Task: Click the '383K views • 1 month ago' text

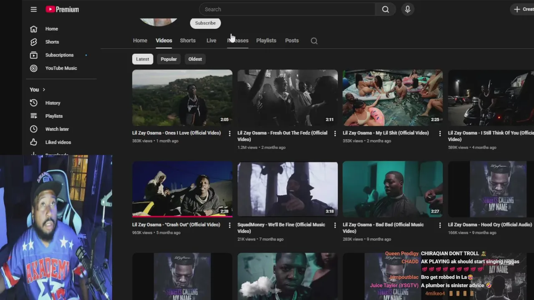Action: click(155, 141)
